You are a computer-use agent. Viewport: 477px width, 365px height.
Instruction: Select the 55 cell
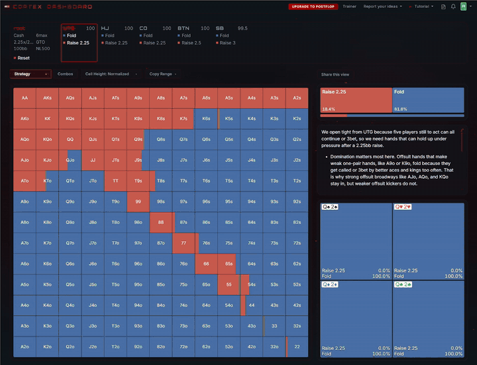pyautogui.click(x=229, y=284)
